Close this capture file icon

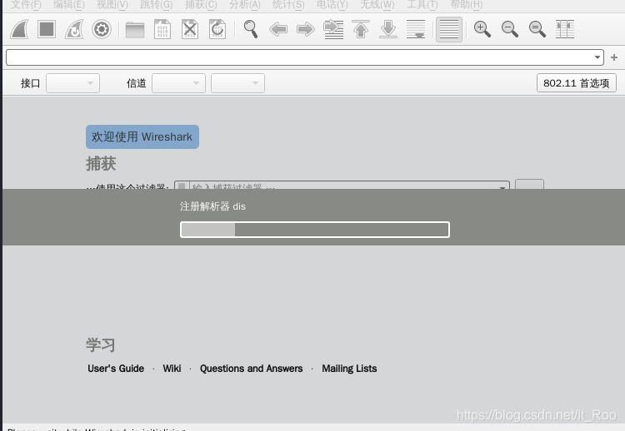point(190,29)
